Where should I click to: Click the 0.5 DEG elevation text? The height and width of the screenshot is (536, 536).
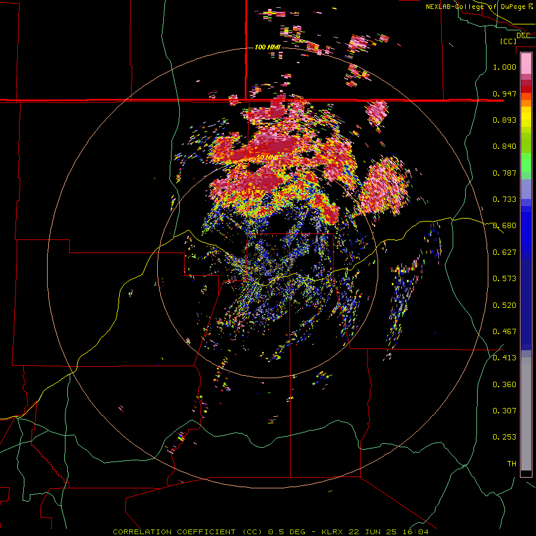(288, 532)
